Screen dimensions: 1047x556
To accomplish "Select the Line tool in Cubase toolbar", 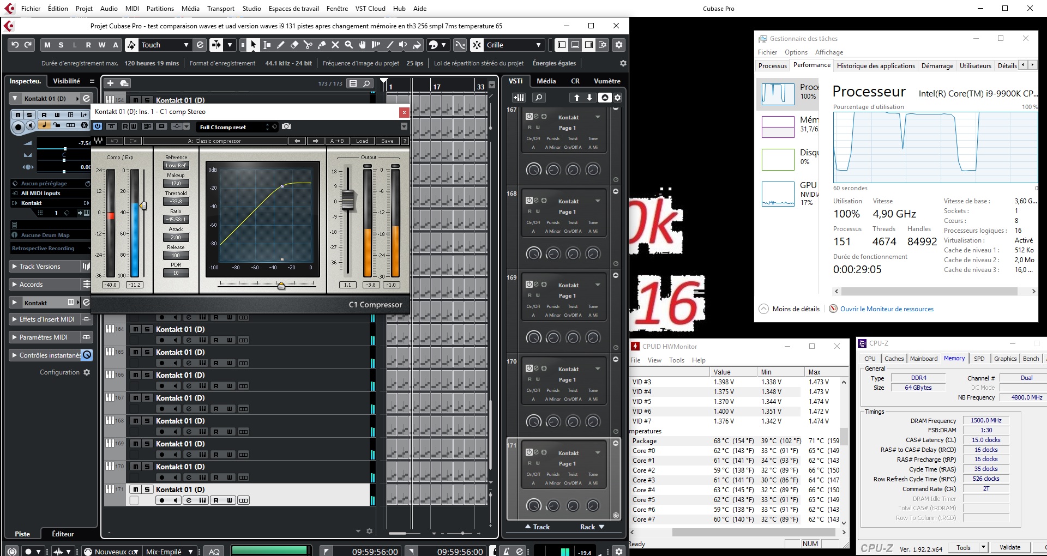I will point(390,45).
